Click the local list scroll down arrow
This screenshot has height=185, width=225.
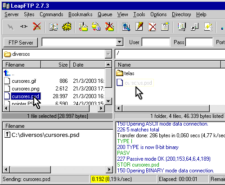[108, 101]
